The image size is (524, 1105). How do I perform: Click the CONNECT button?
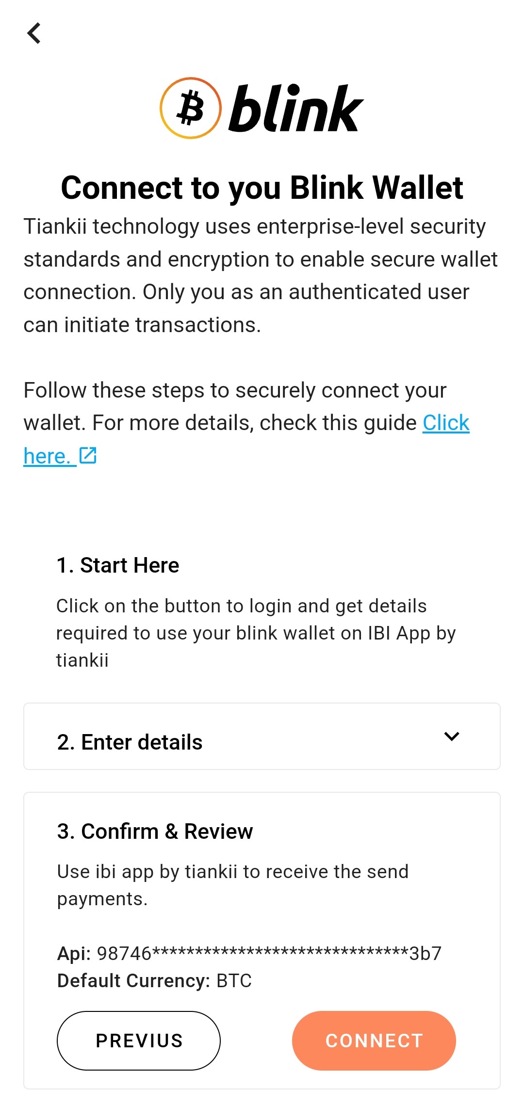click(374, 1041)
